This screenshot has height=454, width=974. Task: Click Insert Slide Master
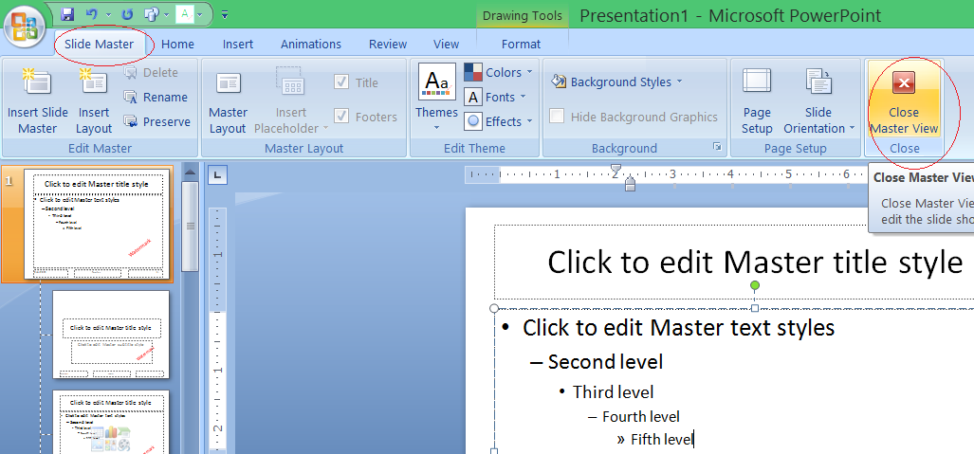tap(37, 100)
